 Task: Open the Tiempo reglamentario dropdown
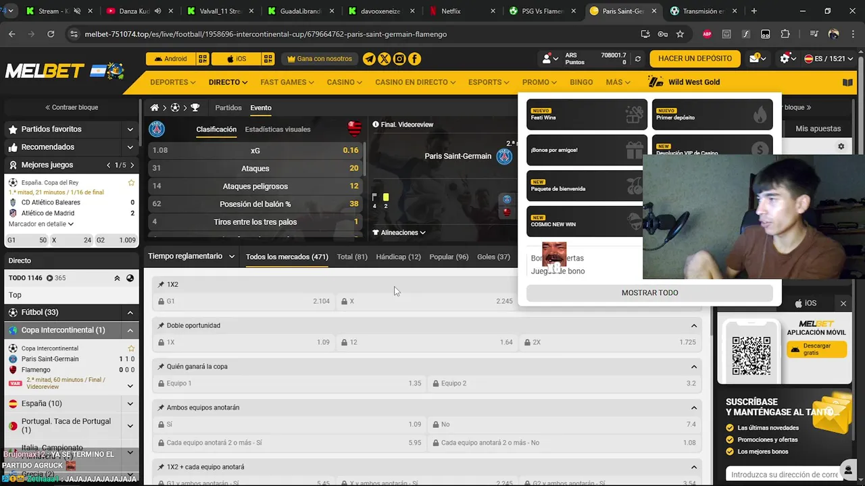coord(191,256)
